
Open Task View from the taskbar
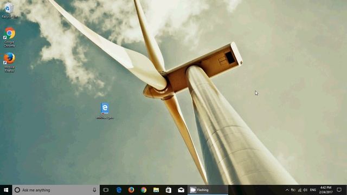pyautogui.click(x=106, y=190)
